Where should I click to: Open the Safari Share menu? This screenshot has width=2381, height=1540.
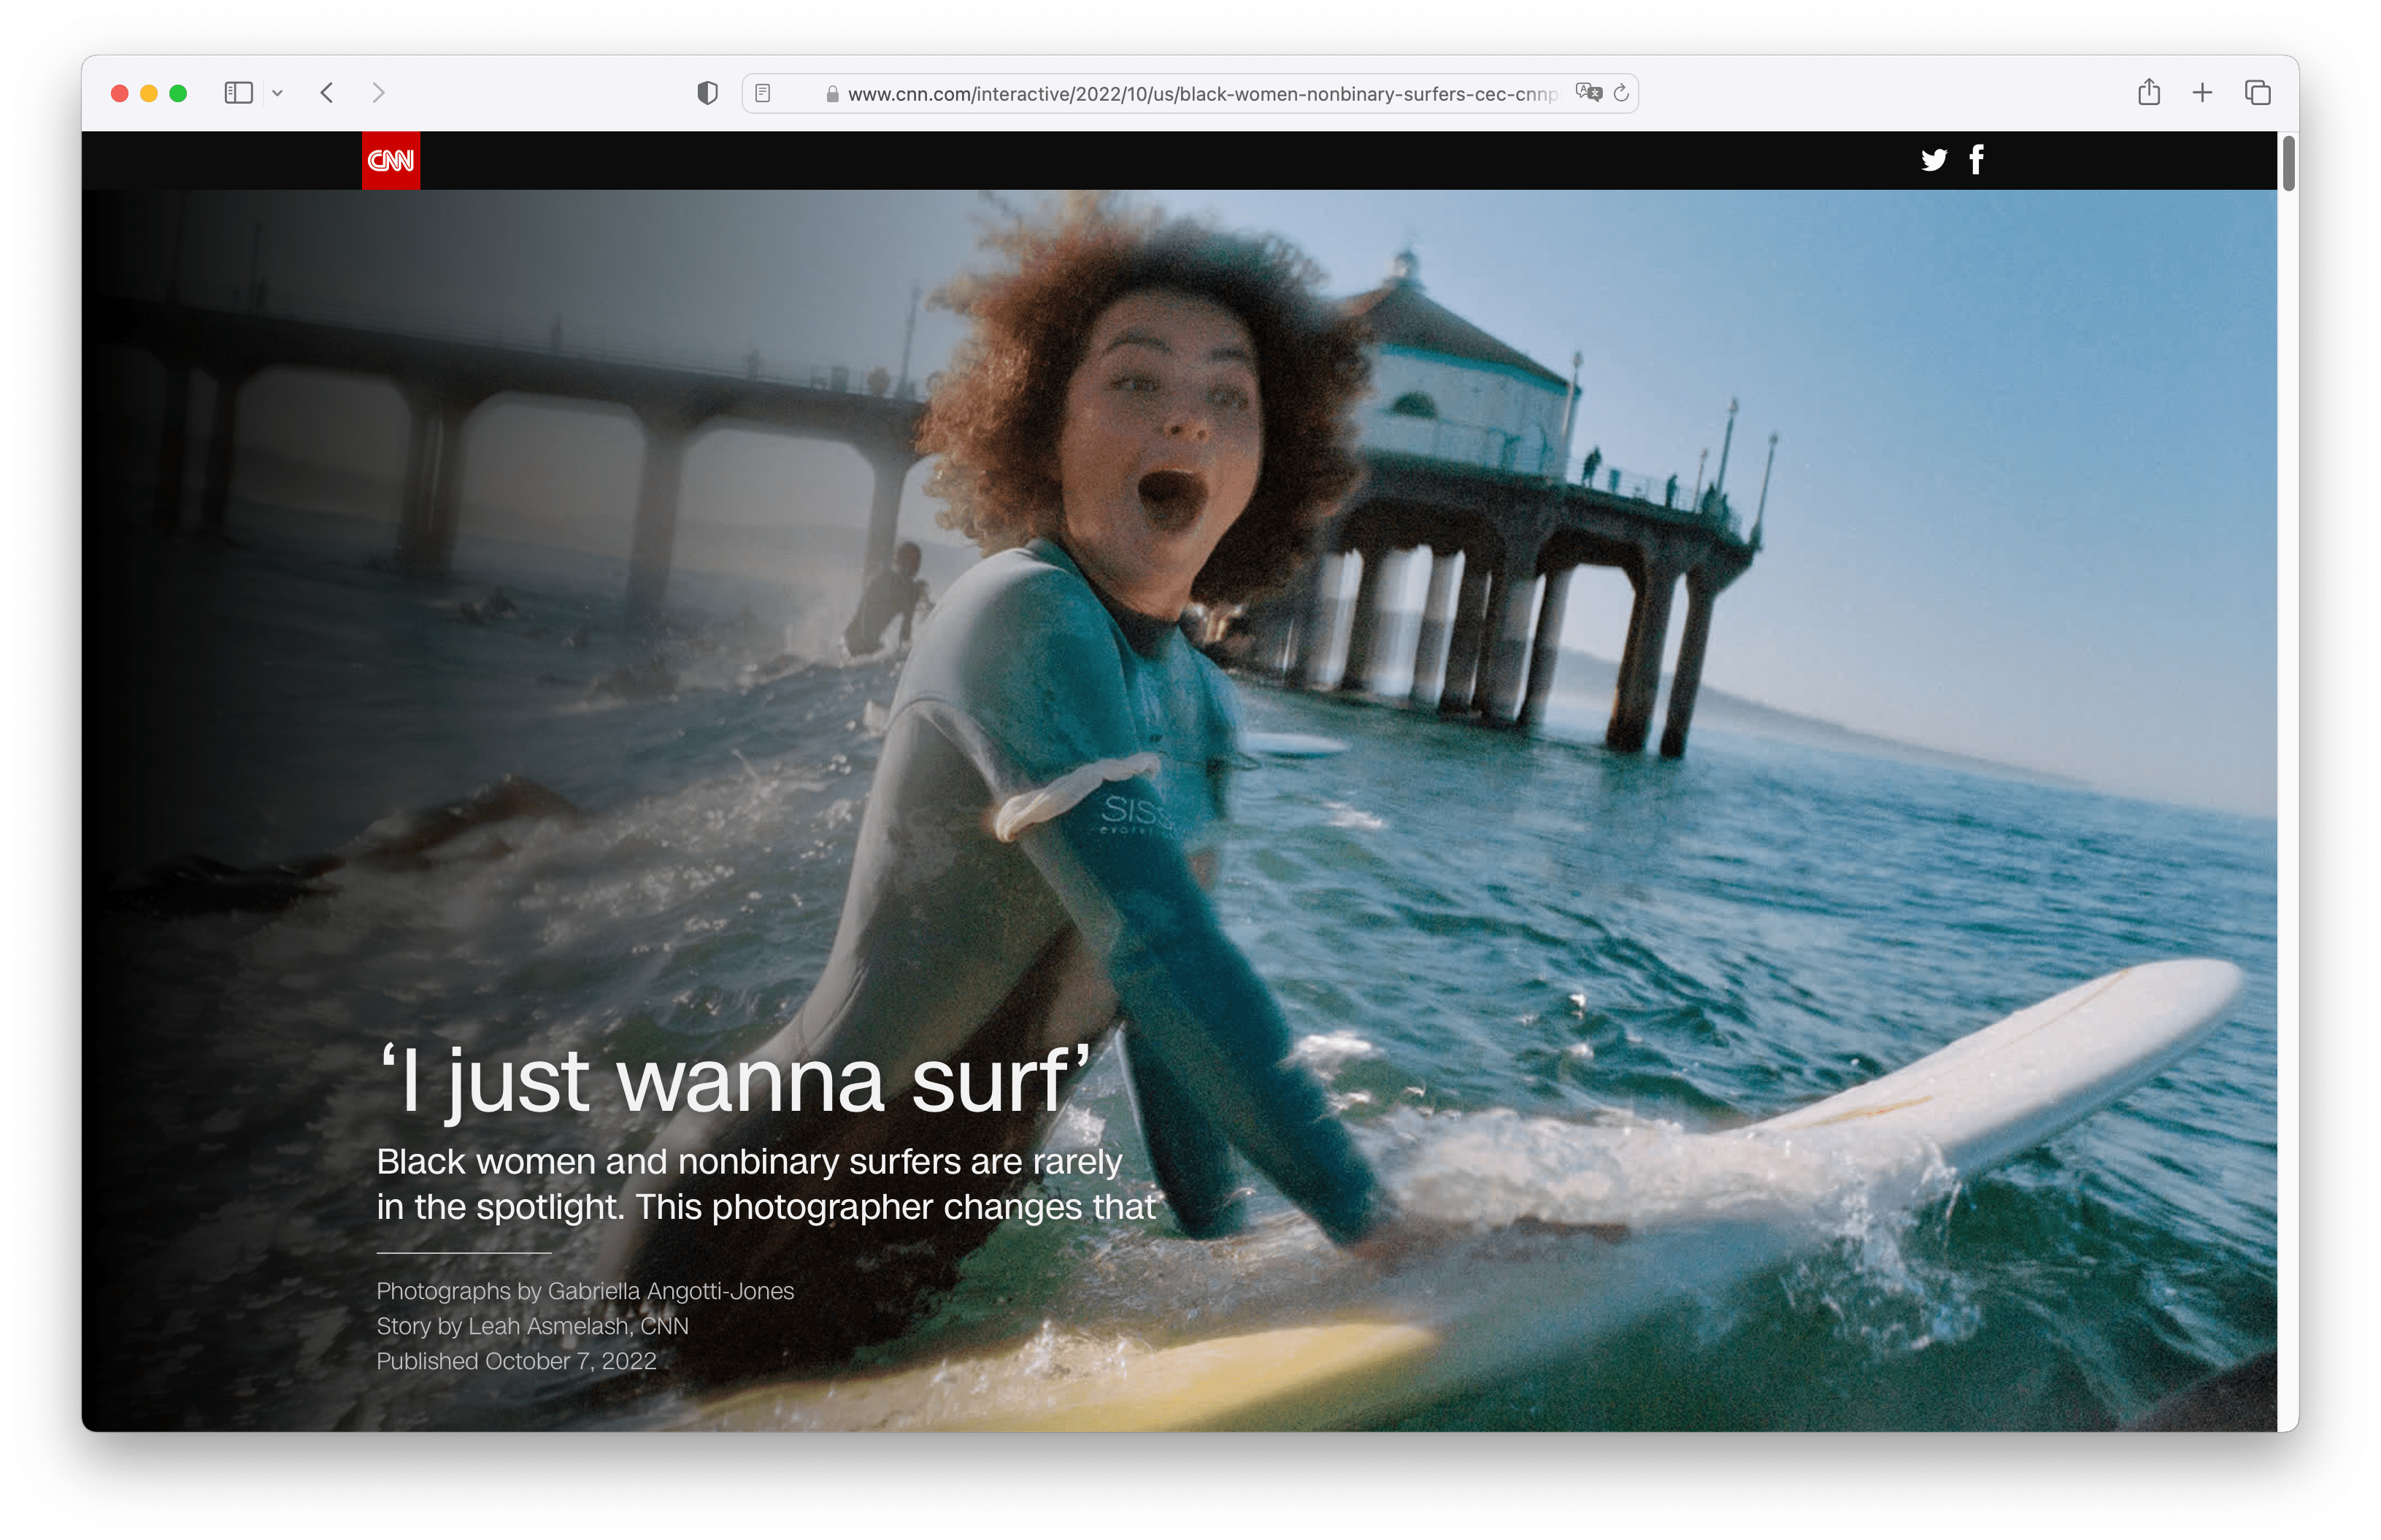coord(2149,93)
